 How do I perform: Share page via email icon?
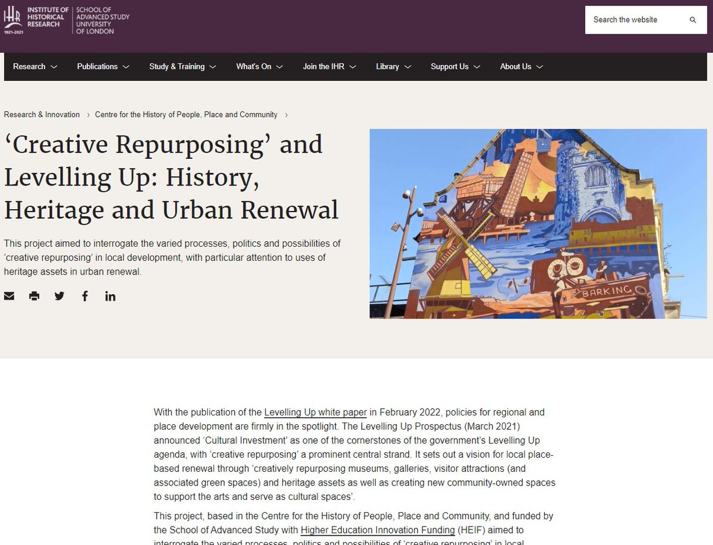tap(9, 296)
